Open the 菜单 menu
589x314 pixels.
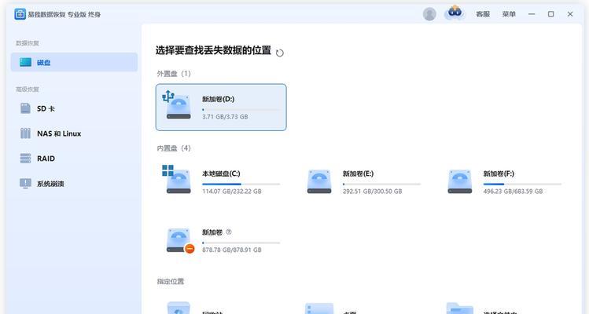tap(509, 14)
